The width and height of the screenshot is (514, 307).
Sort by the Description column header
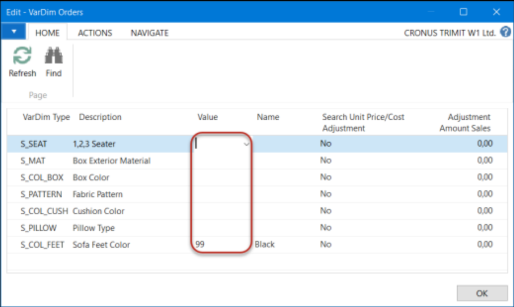[x=100, y=117]
